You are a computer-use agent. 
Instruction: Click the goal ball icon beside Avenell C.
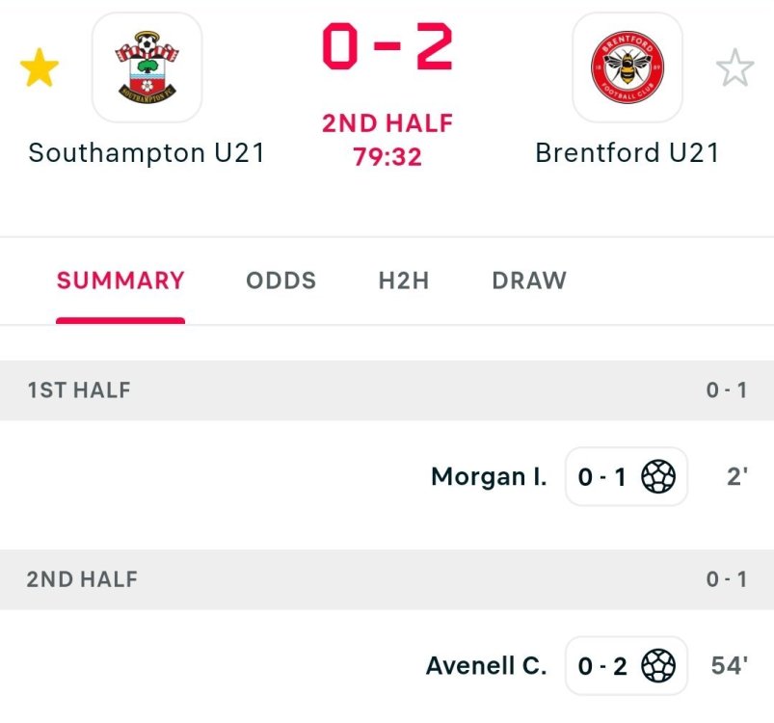(659, 665)
